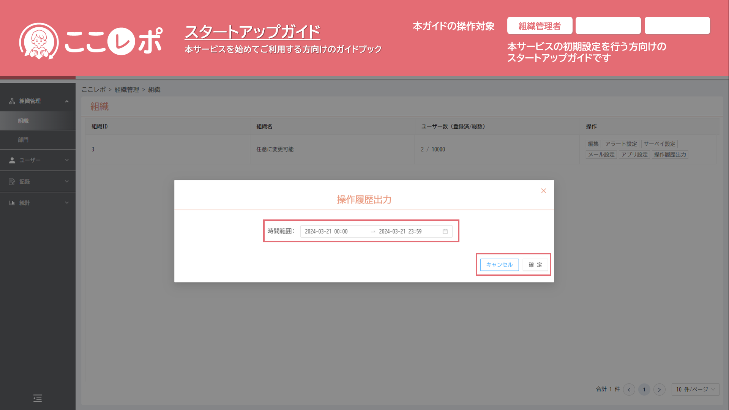Click the 記録 record icon in sidebar
The width and height of the screenshot is (729, 410).
(x=12, y=181)
